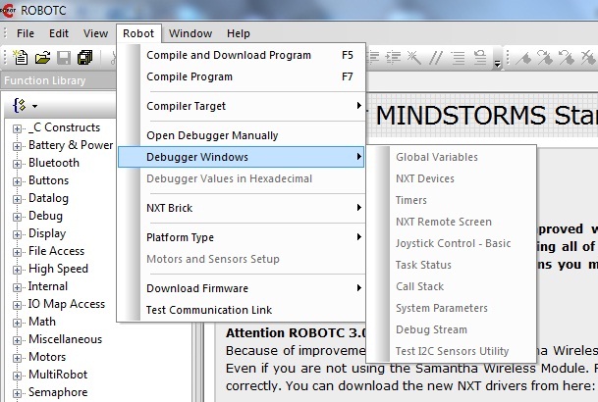This screenshot has width=598, height=402.
Task: Open the NXT Brick submenu
Action: click(x=241, y=208)
